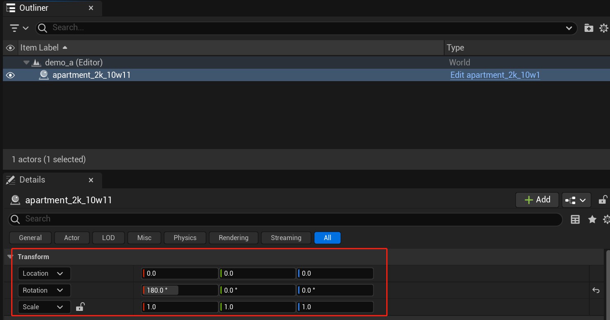
Task: Select the Actor filter tab
Action: [x=72, y=238]
